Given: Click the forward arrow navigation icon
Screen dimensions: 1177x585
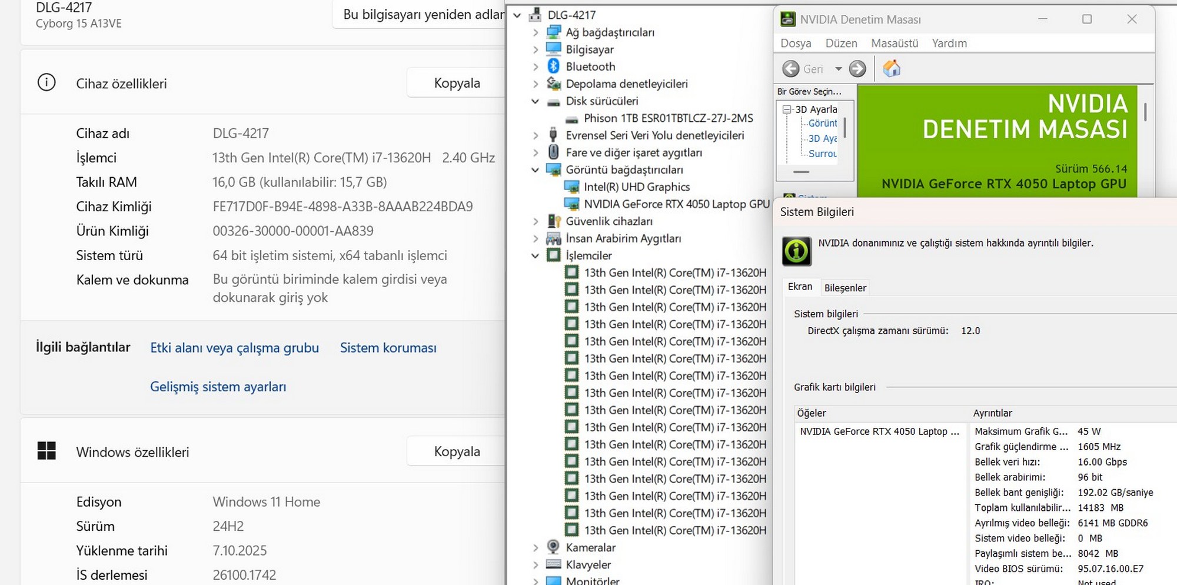Looking at the screenshot, I should pos(857,69).
